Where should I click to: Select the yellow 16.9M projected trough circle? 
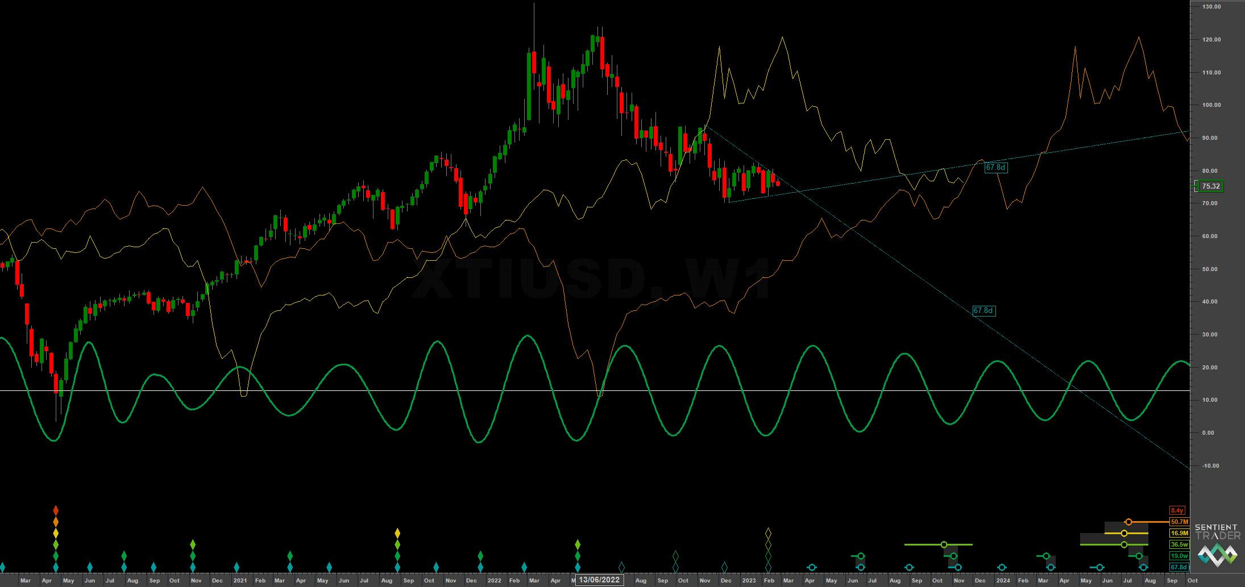[x=1124, y=533]
